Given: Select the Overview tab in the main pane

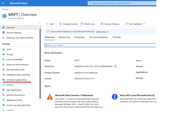Looking at the screenshot, I should click(x=50, y=37).
